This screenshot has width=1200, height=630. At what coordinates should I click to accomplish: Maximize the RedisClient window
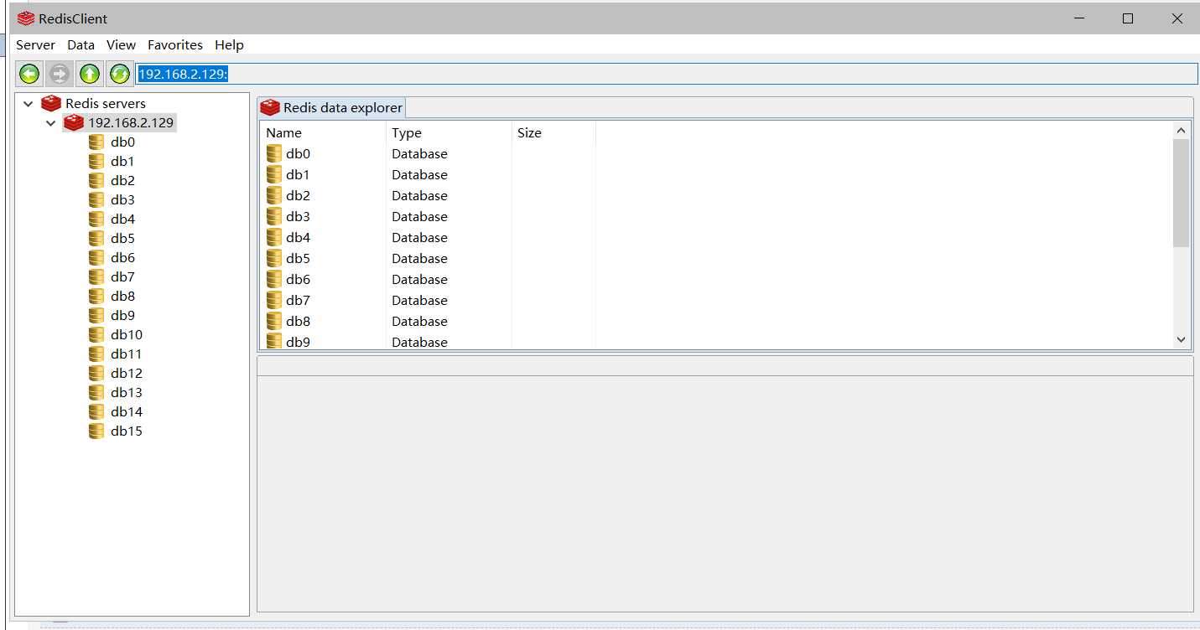1128,18
